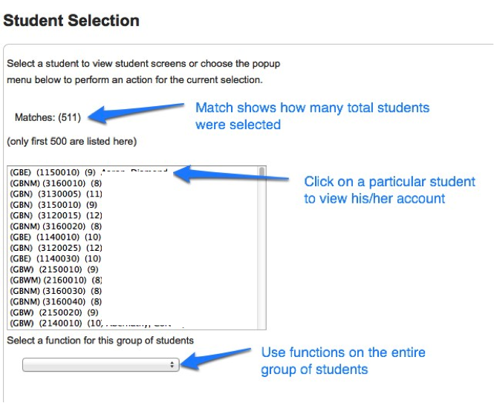Open the group function dropdown menu
The width and height of the screenshot is (494, 403).
point(100,364)
